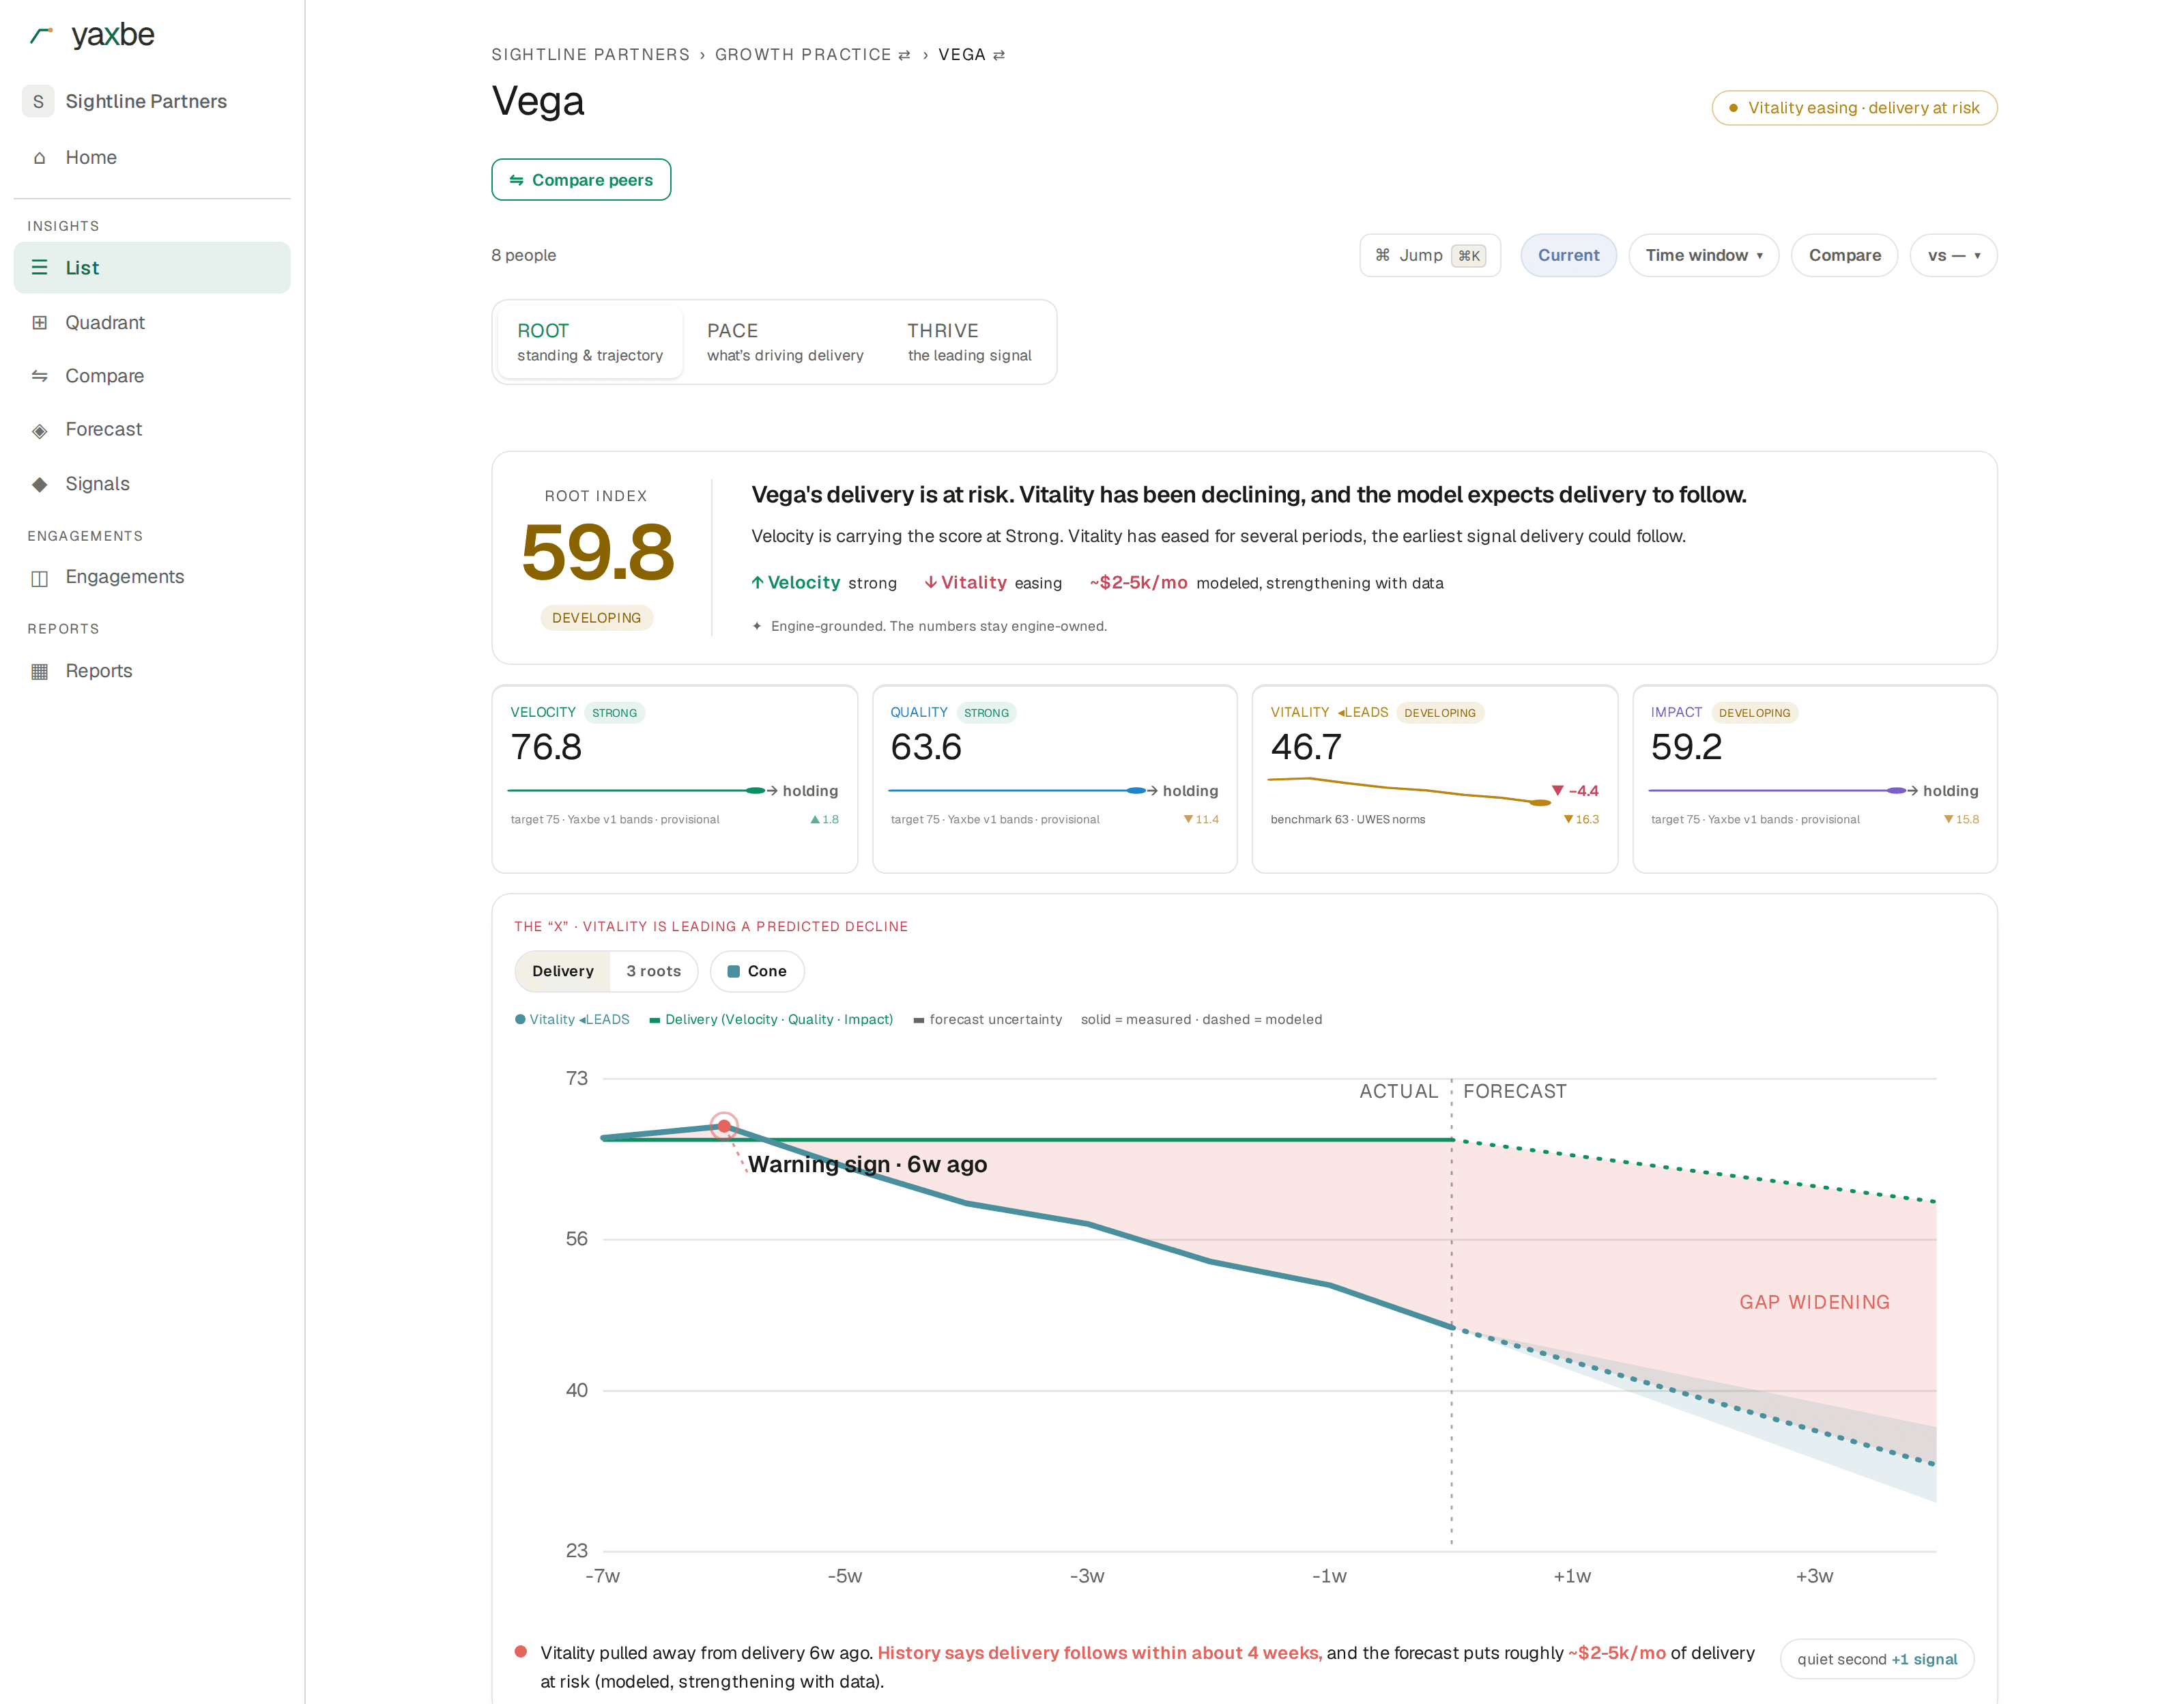Toggle the Vitality LEADS legend series
This screenshot has width=2184, height=1704.
tap(572, 1020)
